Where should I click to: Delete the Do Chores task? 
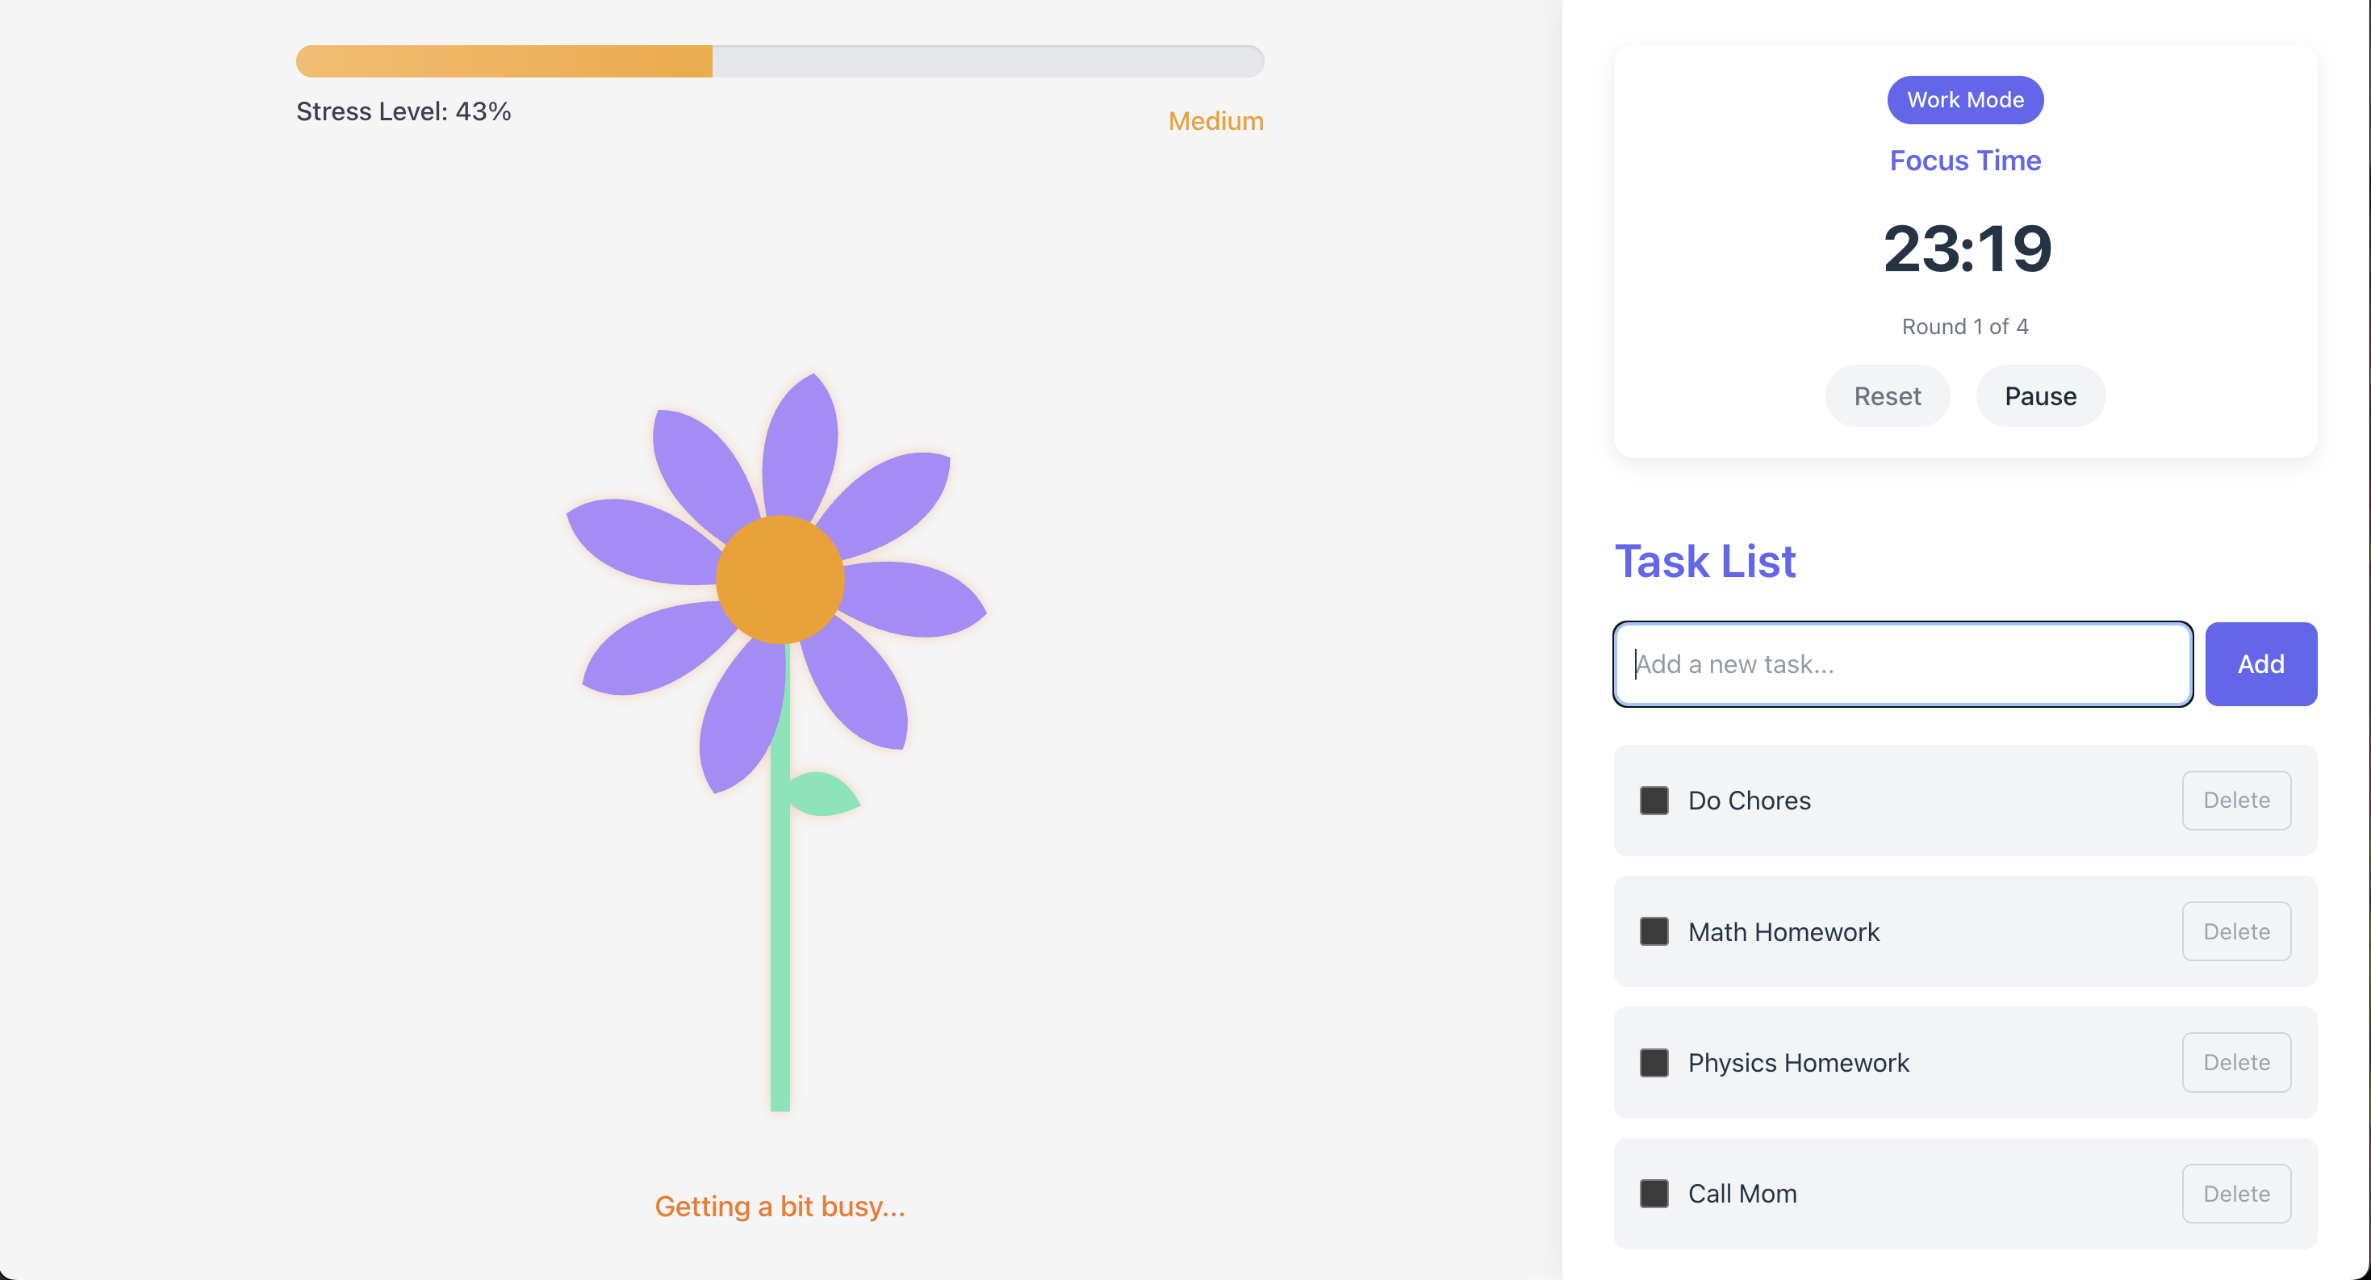2235,801
